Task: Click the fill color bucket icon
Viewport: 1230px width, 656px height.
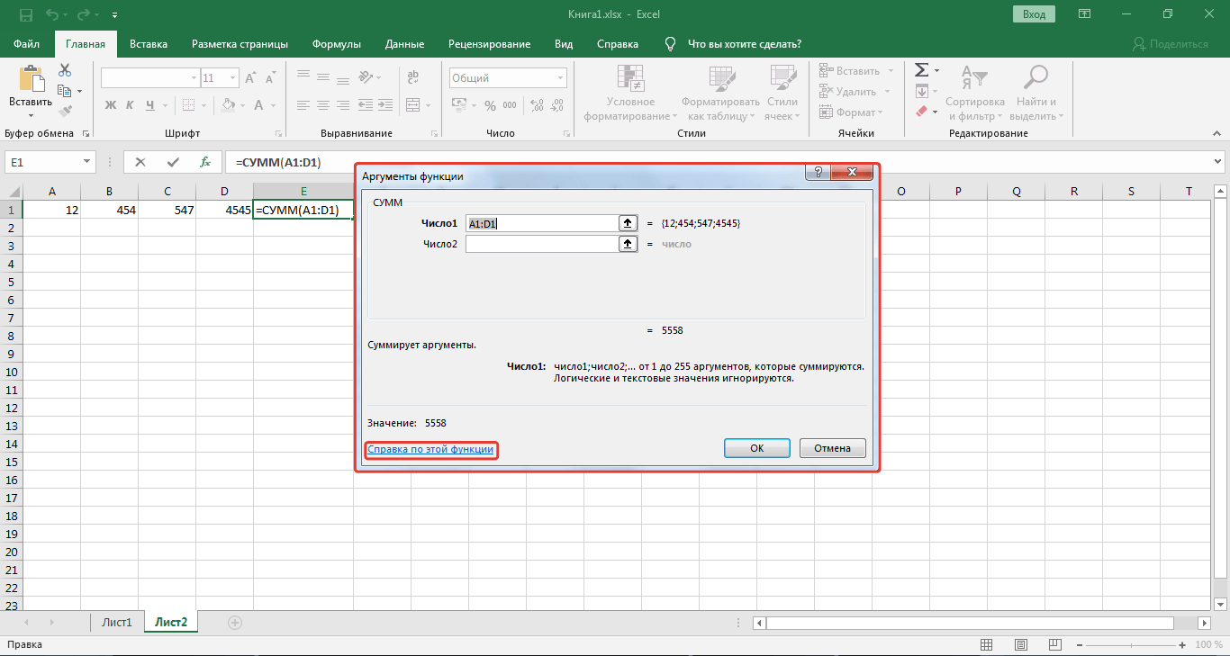Action: coord(228,105)
